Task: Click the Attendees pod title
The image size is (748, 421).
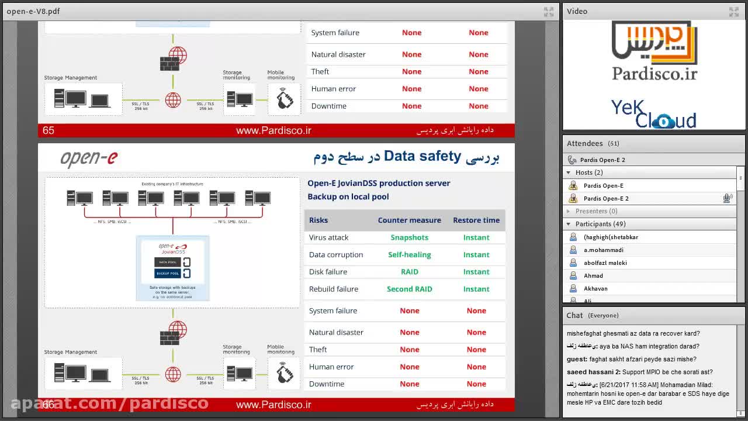Action: tap(584, 143)
